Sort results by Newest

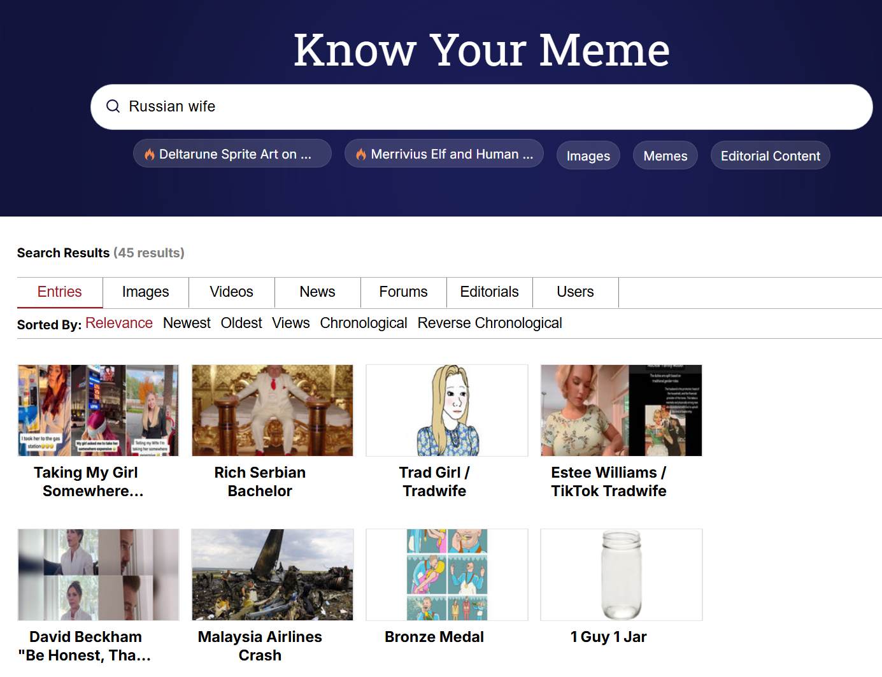187,324
